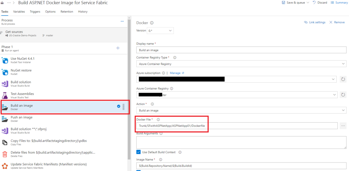Add a task to Phase 1

click(x=118, y=48)
